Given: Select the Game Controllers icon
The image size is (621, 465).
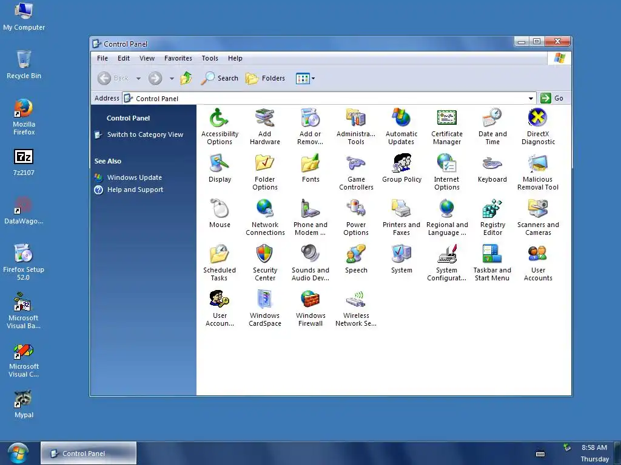Looking at the screenshot, I should tap(355, 172).
